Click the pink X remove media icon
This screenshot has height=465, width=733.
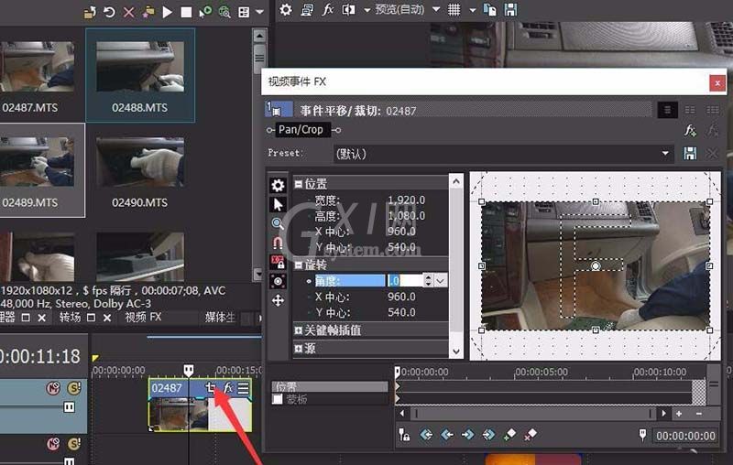pyautogui.click(x=128, y=12)
